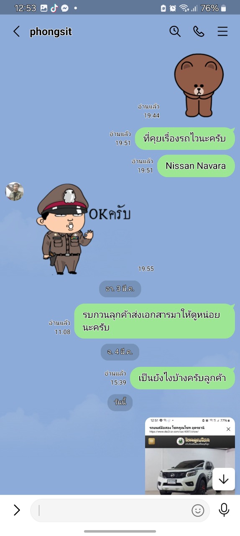The image size is (240, 536).
Task: Tap the brown bear sticker
Action: (199, 86)
